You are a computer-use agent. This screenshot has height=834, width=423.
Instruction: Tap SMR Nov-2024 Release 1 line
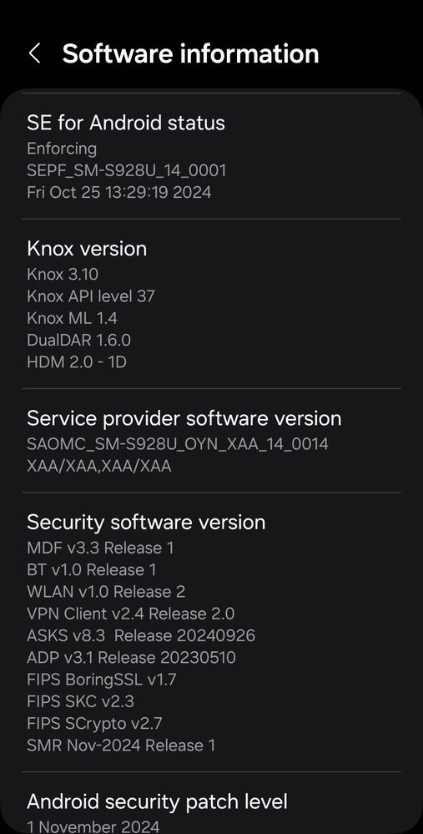[121, 746]
